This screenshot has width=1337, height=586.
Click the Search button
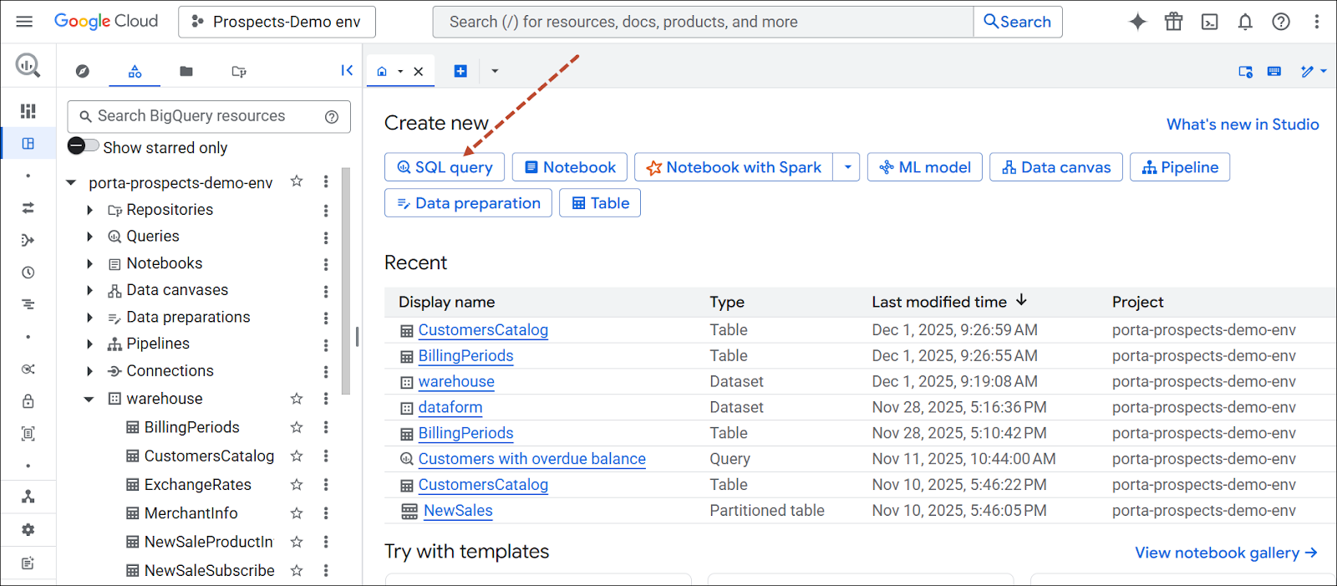[x=1018, y=22]
